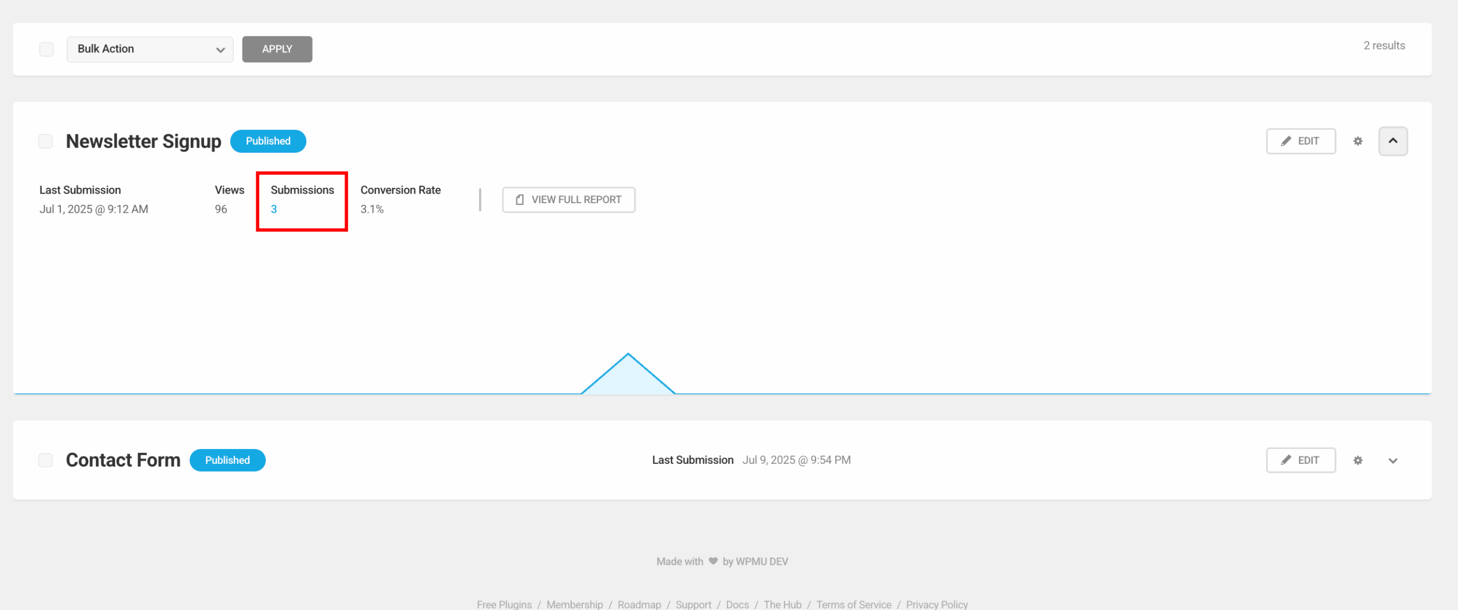The image size is (1458, 610).
Task: Open settings gear for Contact Form
Action: (1358, 460)
